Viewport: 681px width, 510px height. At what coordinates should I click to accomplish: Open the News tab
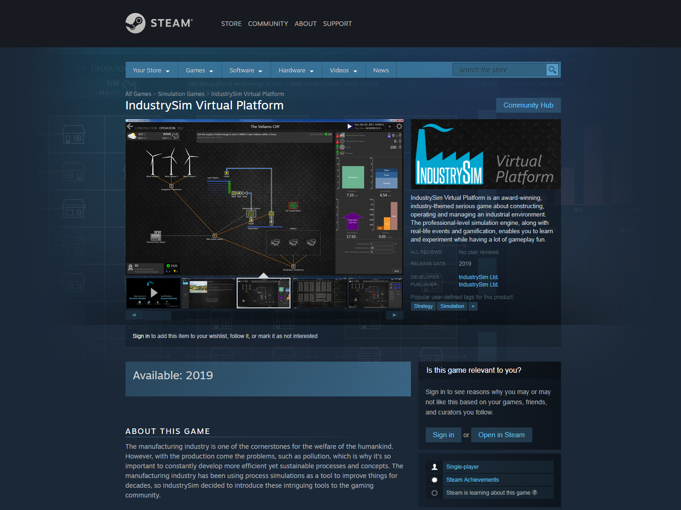pos(381,70)
